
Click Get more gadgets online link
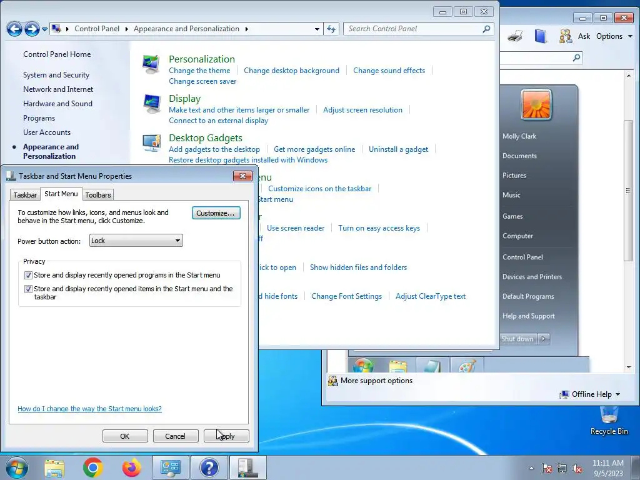(314, 149)
